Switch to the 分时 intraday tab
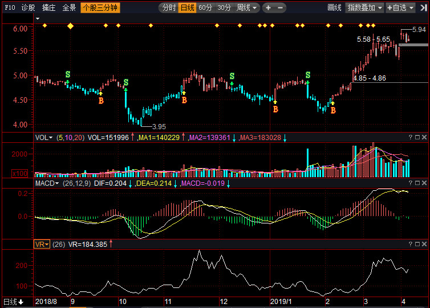The height and width of the screenshot is (308, 430). tap(169, 7)
